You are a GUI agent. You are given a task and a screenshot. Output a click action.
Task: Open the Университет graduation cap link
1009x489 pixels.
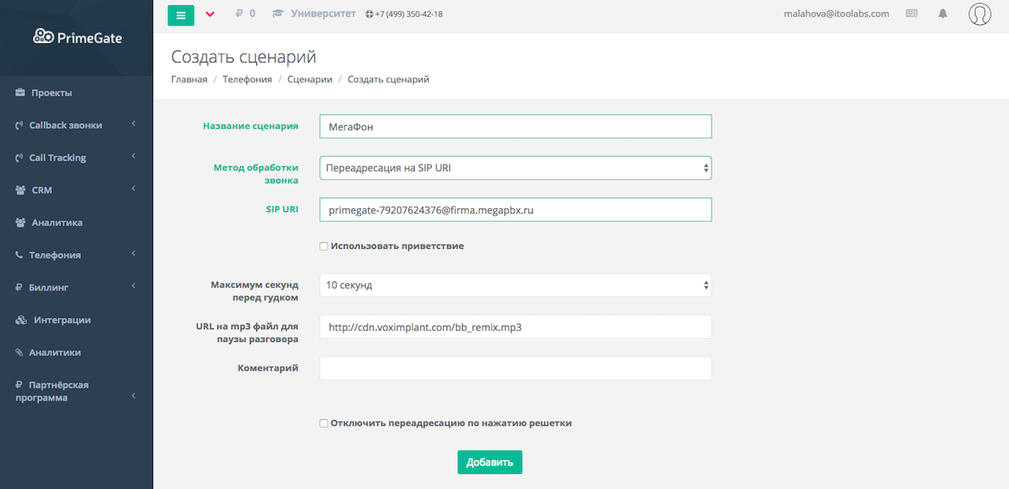click(x=314, y=14)
